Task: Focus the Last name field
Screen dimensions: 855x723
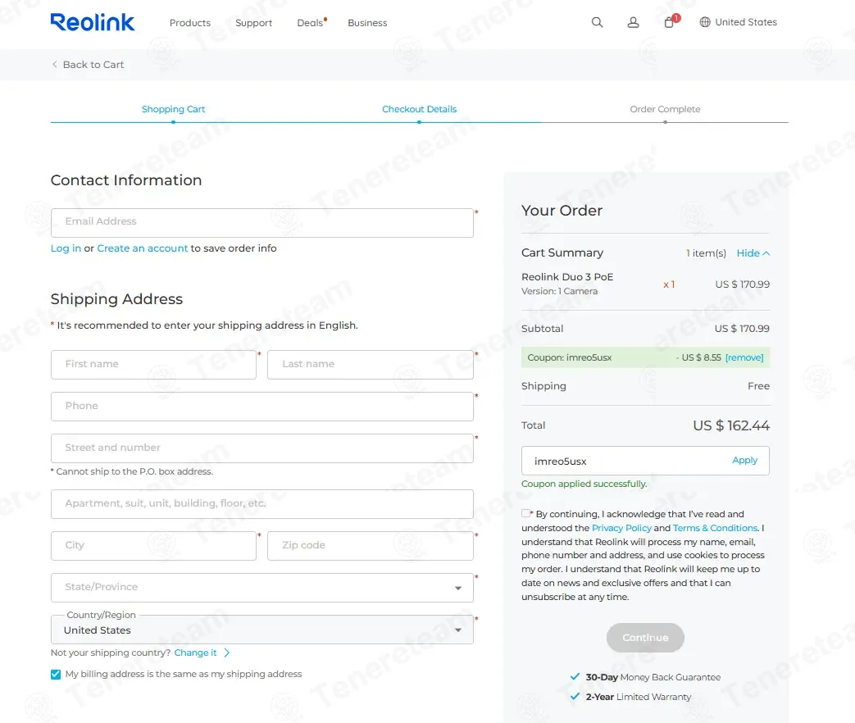Action: tap(371, 365)
